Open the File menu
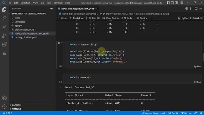 [x=9, y=3]
